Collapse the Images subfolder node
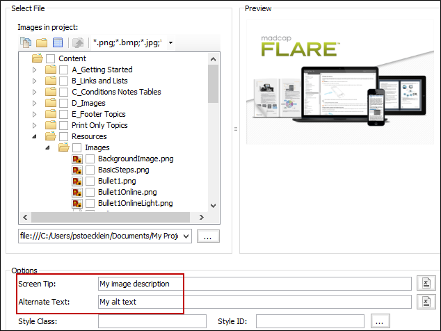 coord(47,147)
